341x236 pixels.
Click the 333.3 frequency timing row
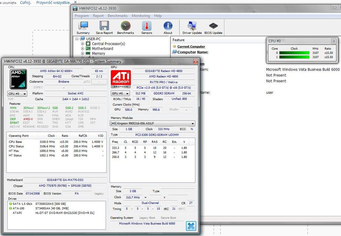[152, 148]
